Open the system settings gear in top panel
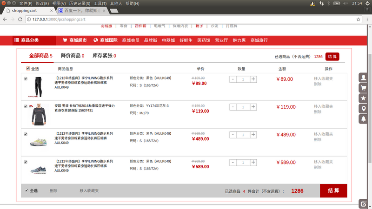Screen dimensions: 372x209 [x=367, y=3]
